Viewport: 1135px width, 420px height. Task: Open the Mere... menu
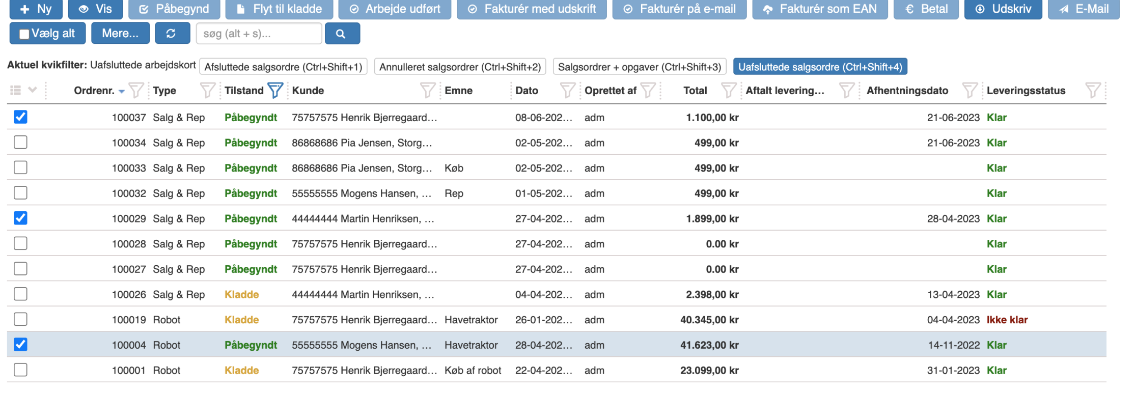click(x=120, y=34)
